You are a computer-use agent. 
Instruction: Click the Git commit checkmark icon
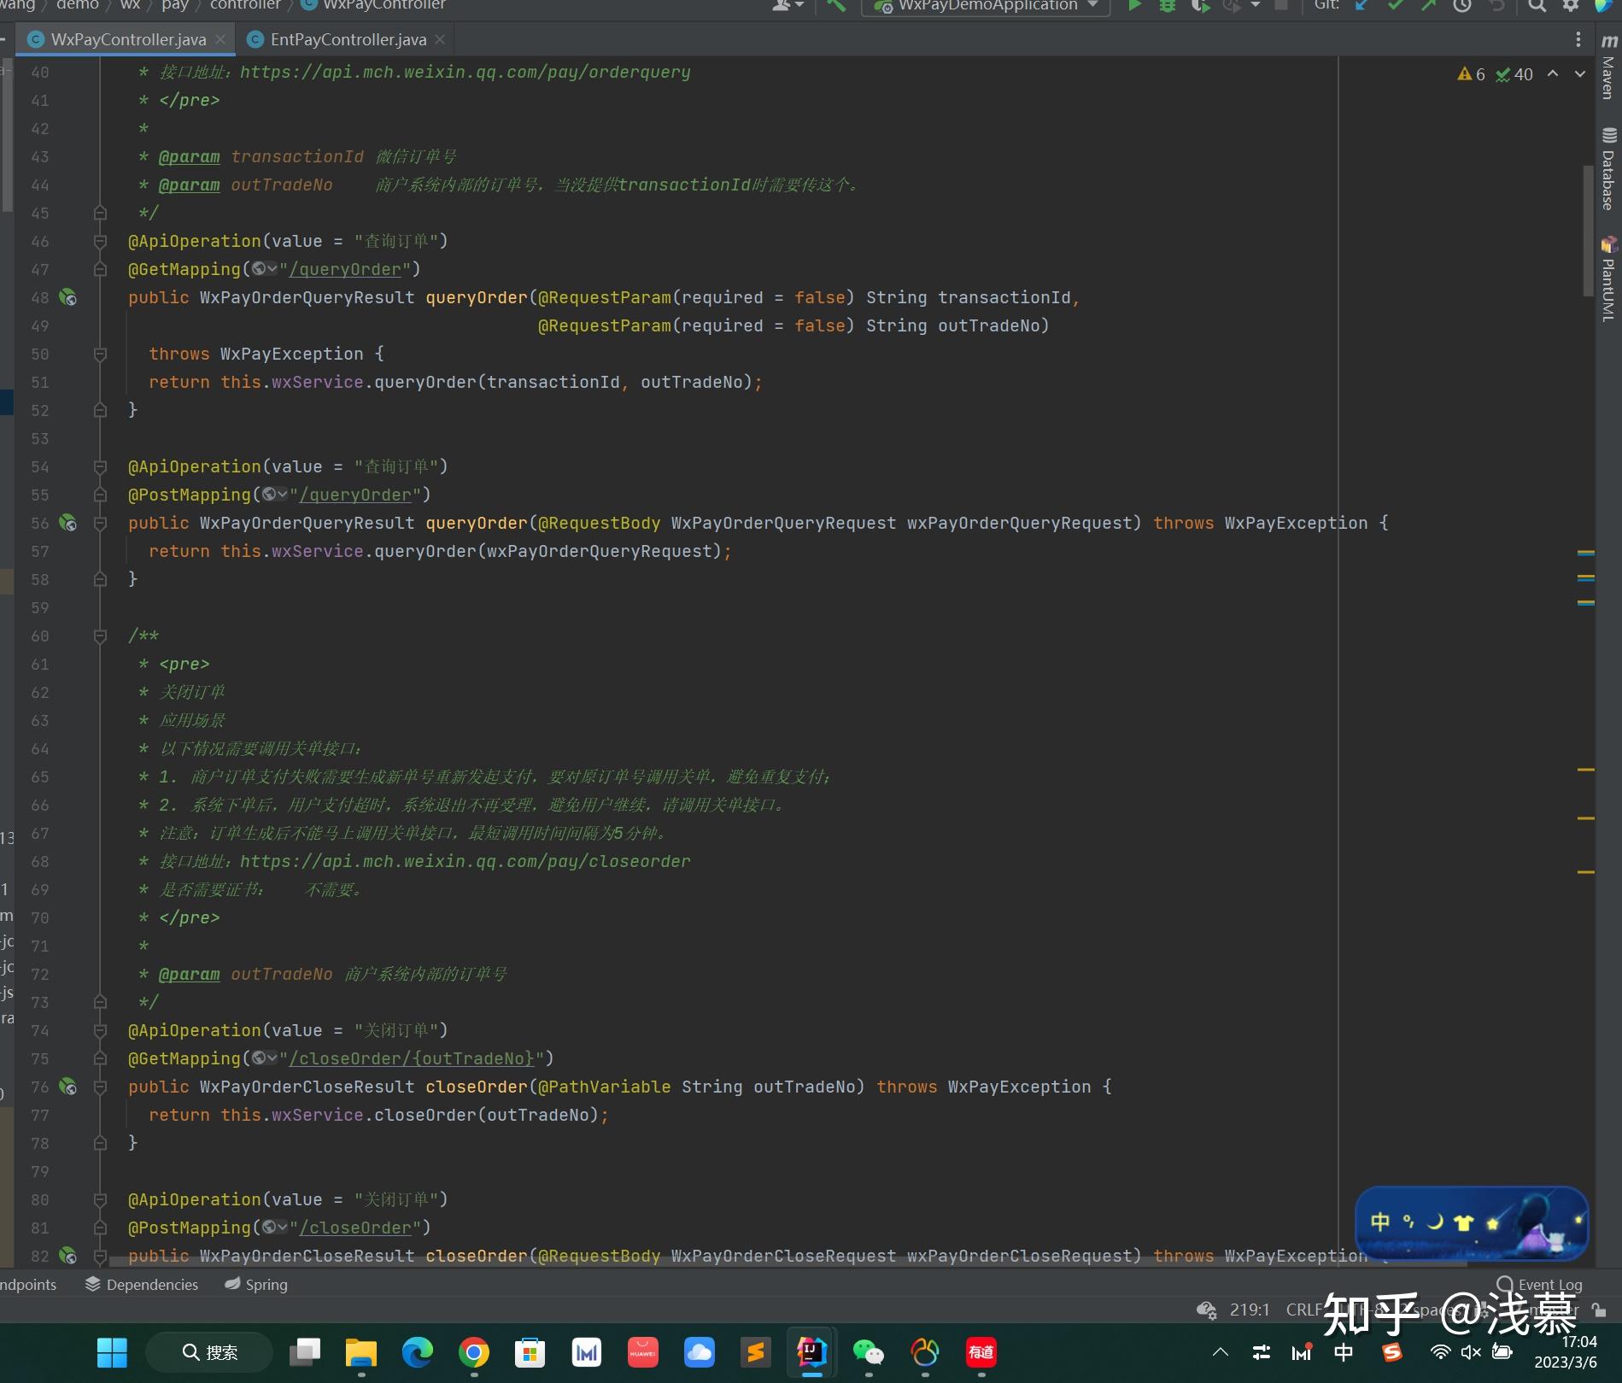pos(1396,6)
